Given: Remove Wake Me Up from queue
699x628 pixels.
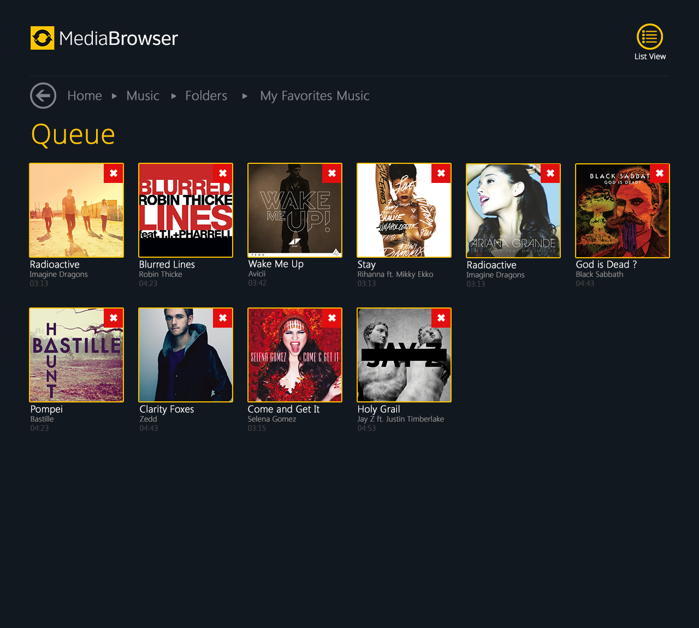Looking at the screenshot, I should pyautogui.click(x=332, y=173).
